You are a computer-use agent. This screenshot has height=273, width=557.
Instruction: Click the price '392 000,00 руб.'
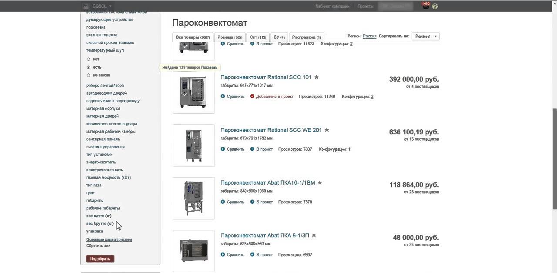point(414,79)
